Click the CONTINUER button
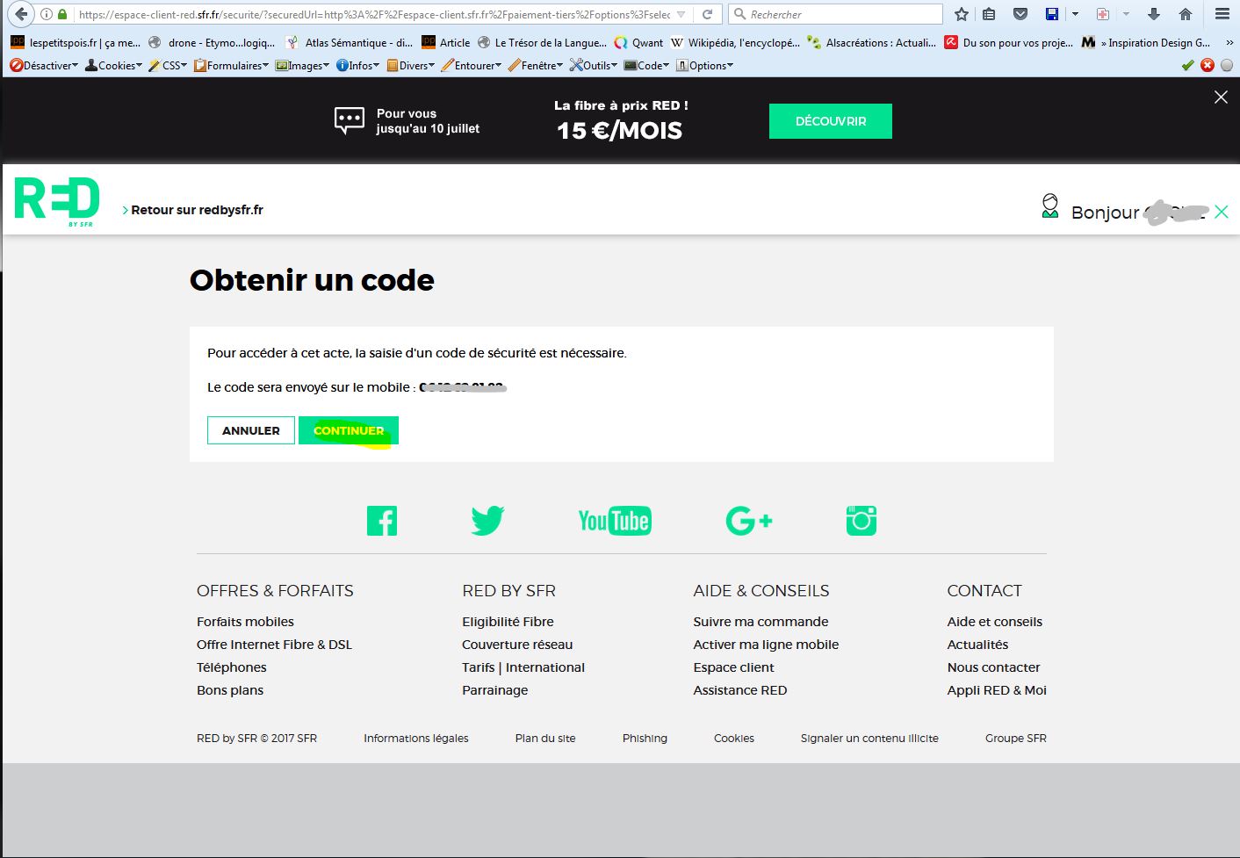The height and width of the screenshot is (858, 1240). 349,430
